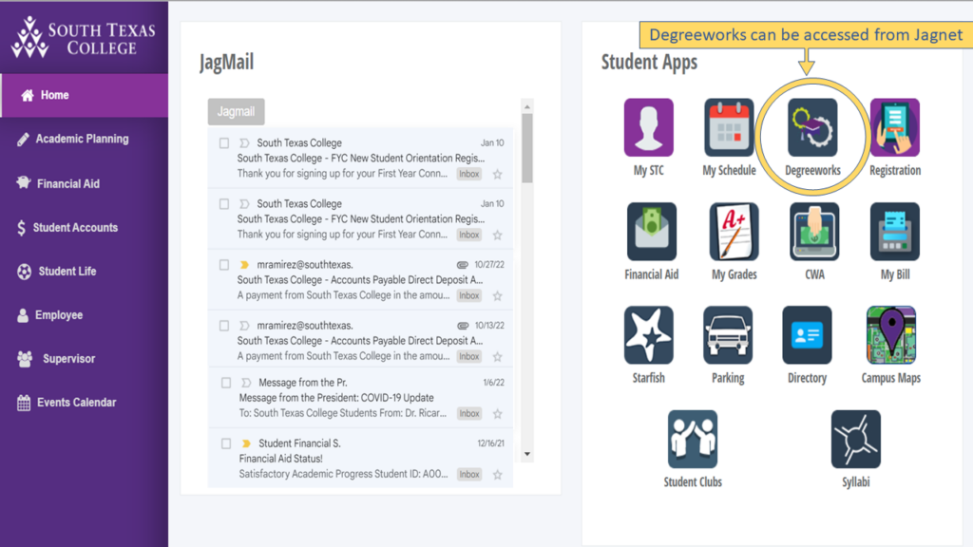Open the My Grades app
Screen dimensions: 973x547
click(735, 232)
